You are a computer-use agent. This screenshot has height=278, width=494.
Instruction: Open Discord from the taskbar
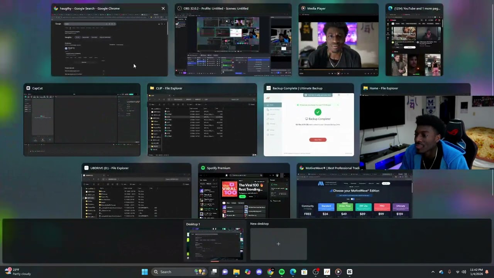coord(259,272)
